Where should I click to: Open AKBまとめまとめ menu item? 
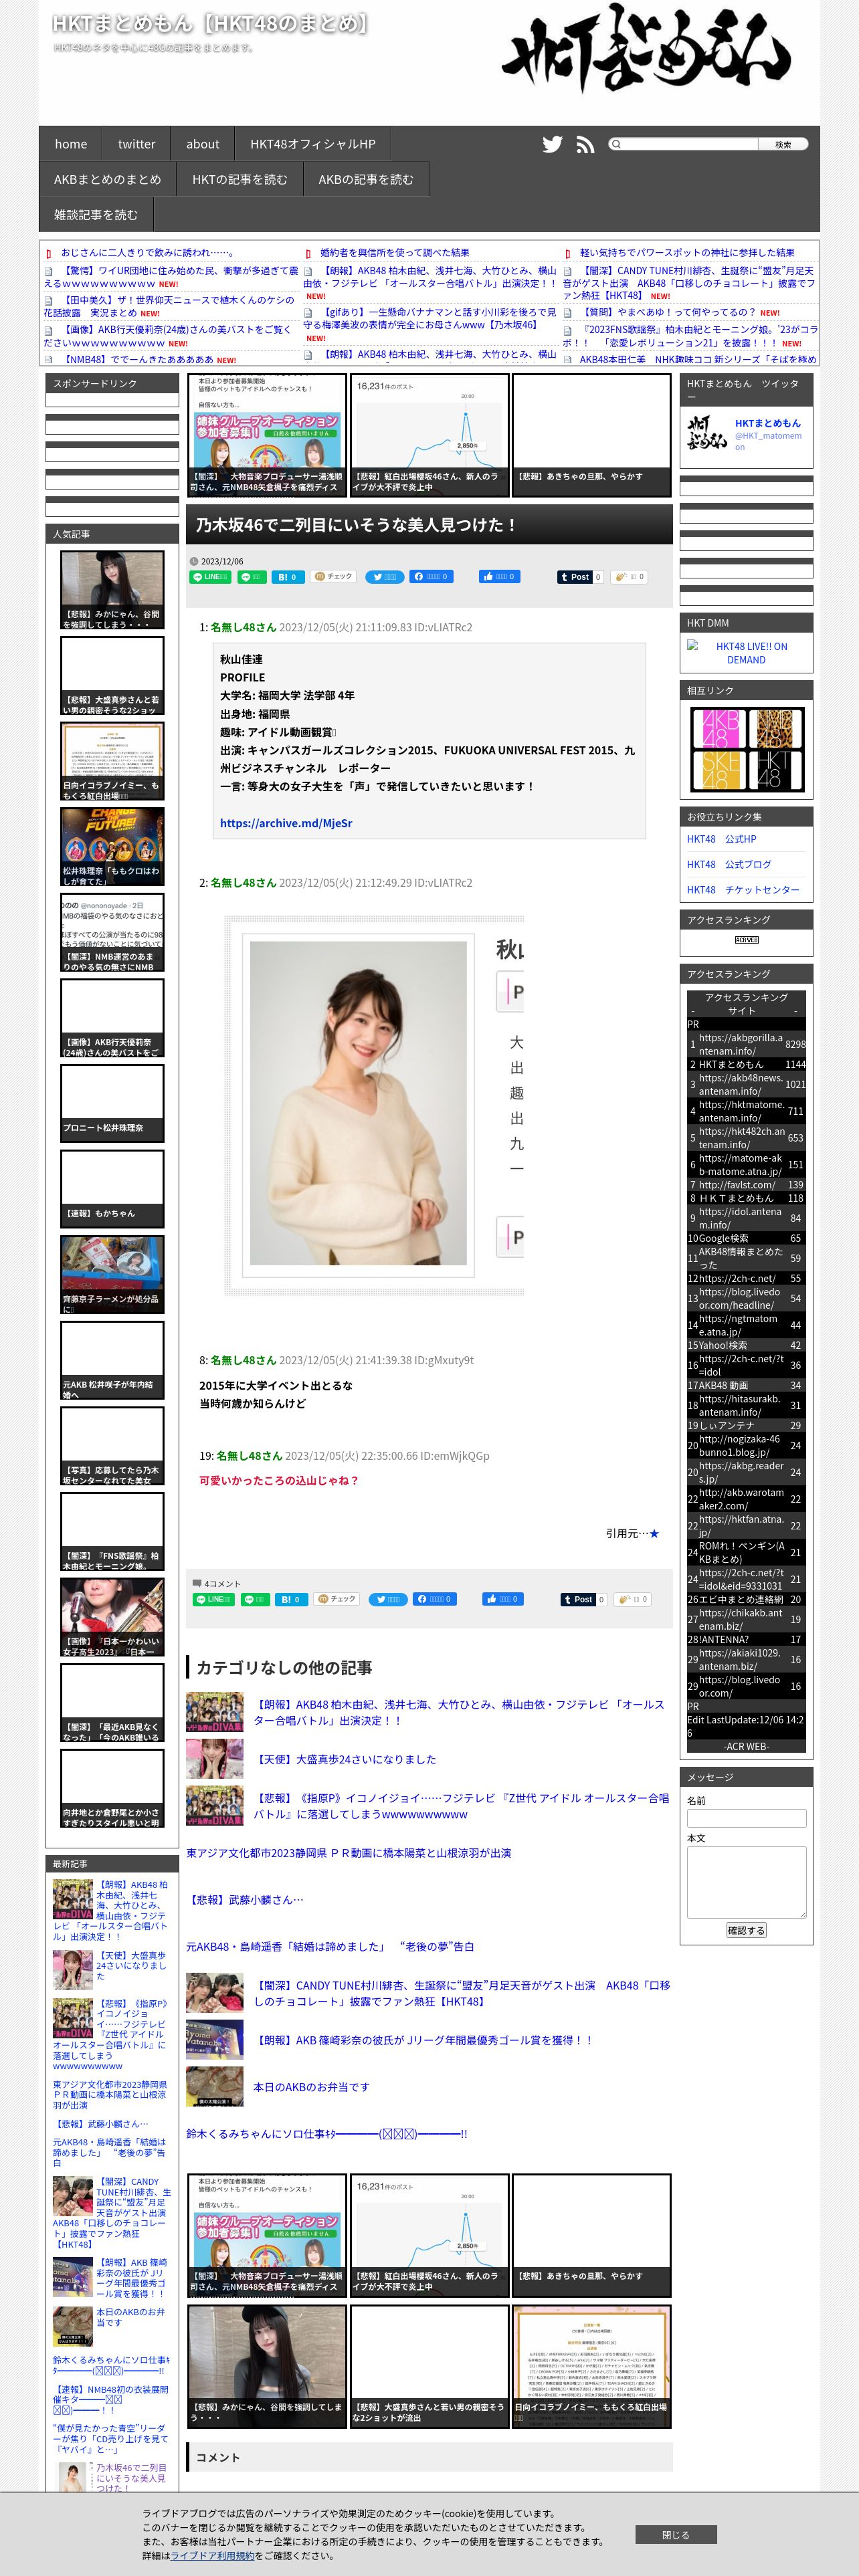[107, 180]
